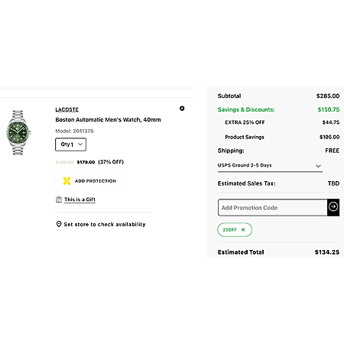Open the LACOSTE brand link
Viewport: 344px width, 344px height.
click(x=67, y=109)
